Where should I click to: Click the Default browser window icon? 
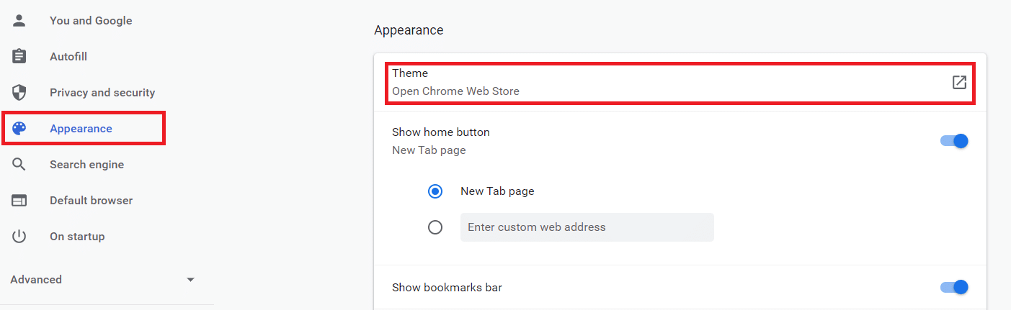point(19,201)
